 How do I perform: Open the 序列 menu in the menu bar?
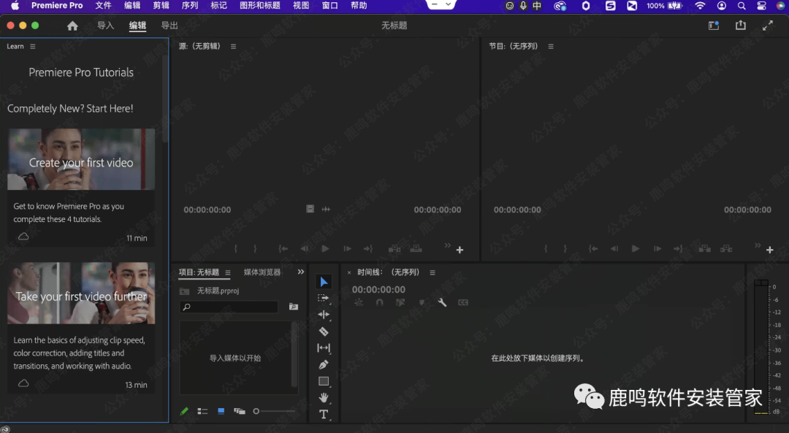pos(188,5)
